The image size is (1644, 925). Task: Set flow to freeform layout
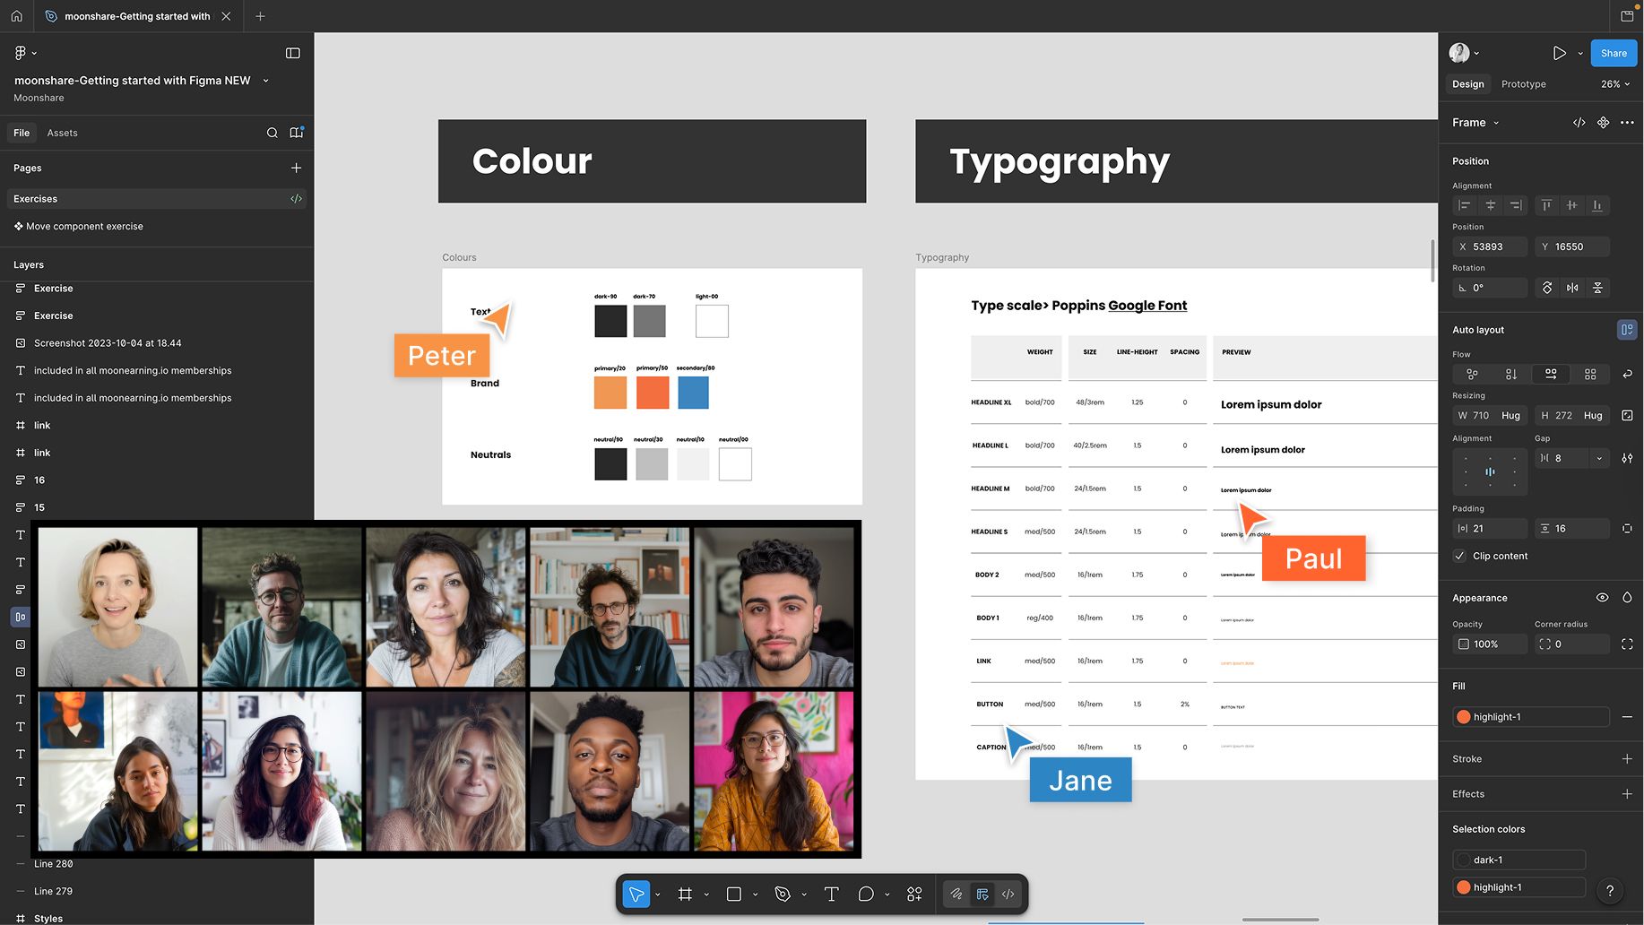coord(1472,374)
